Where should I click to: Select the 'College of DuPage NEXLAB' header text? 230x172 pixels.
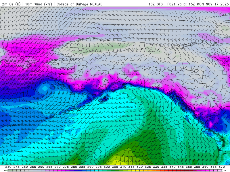79,4
